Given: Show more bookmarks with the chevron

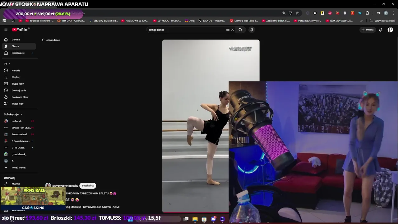Looking at the screenshot, I should click(361, 21).
